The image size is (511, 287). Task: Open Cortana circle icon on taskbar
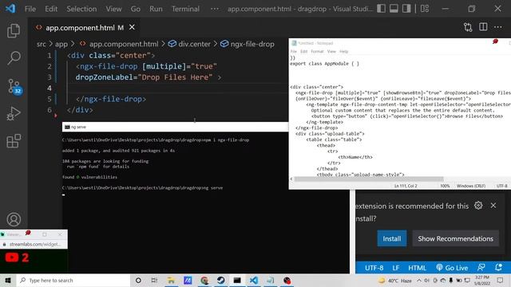click(138, 280)
